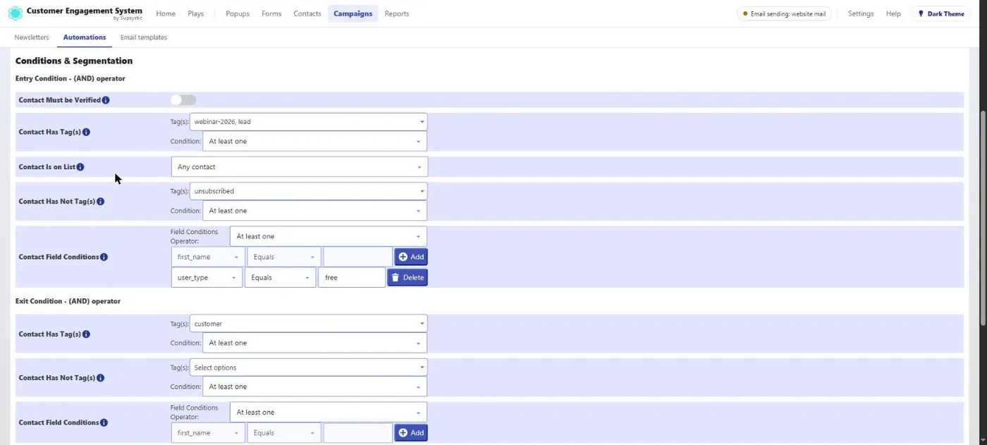This screenshot has width=987, height=445.
Task: Click info icon beside Contact Must be Verified
Action: (x=106, y=100)
